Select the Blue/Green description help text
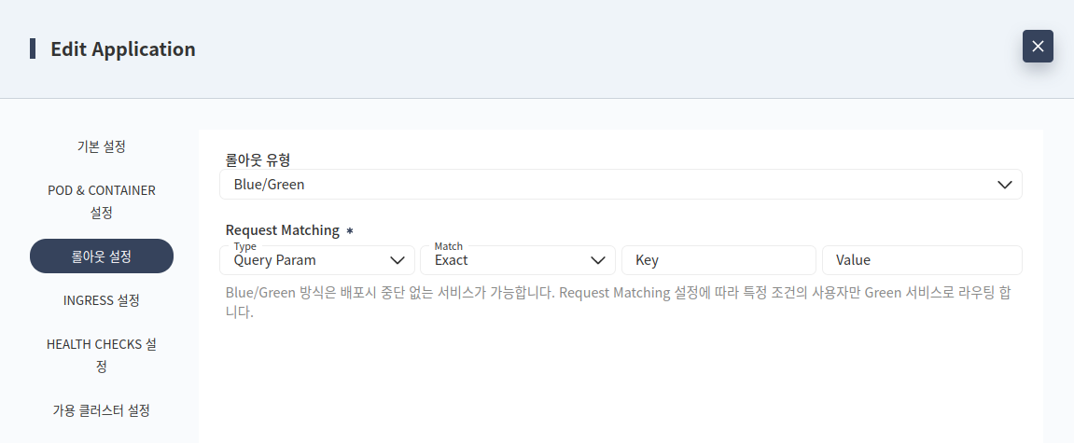Viewport: 1074px width, 443px height. click(618, 302)
